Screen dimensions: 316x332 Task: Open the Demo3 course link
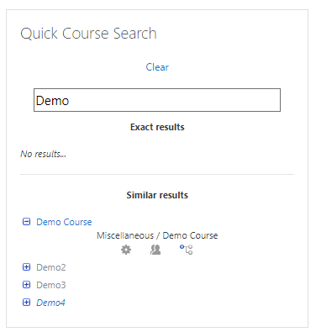[51, 285]
